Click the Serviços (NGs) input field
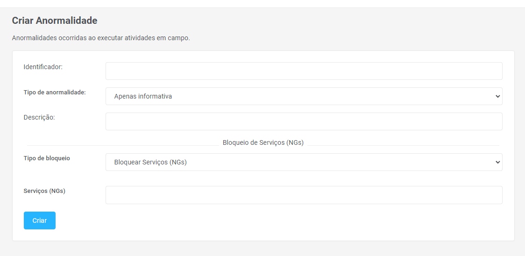525x256 pixels. (x=304, y=195)
